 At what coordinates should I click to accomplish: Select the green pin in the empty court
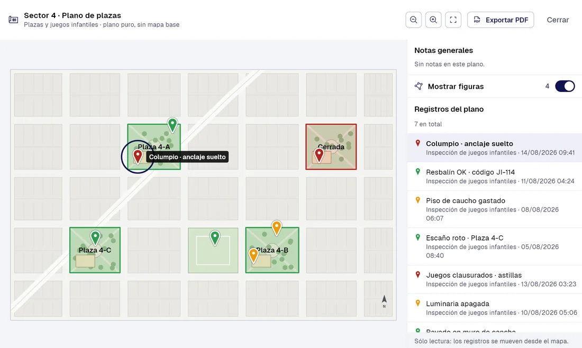215,238
